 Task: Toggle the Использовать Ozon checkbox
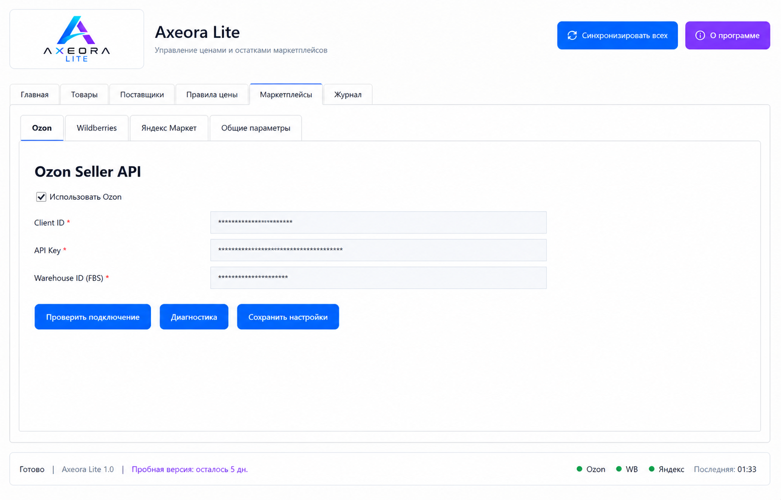coord(41,197)
